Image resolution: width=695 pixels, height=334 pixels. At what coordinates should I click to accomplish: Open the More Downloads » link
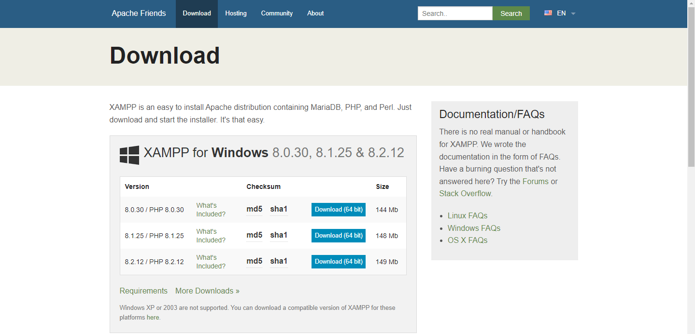(207, 291)
